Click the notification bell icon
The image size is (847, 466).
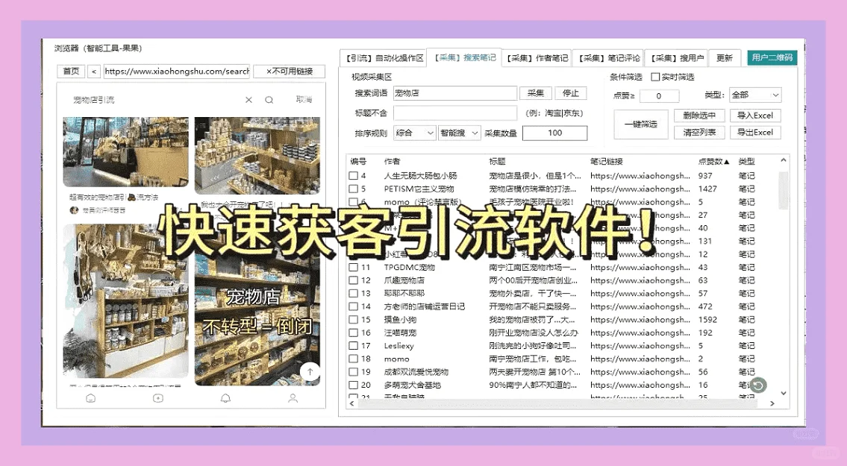click(x=225, y=398)
